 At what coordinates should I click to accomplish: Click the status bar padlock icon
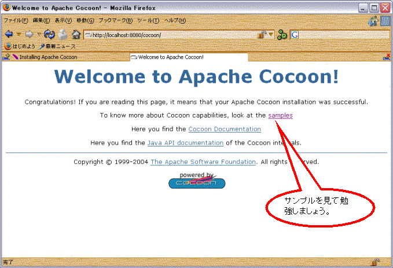click(x=375, y=262)
